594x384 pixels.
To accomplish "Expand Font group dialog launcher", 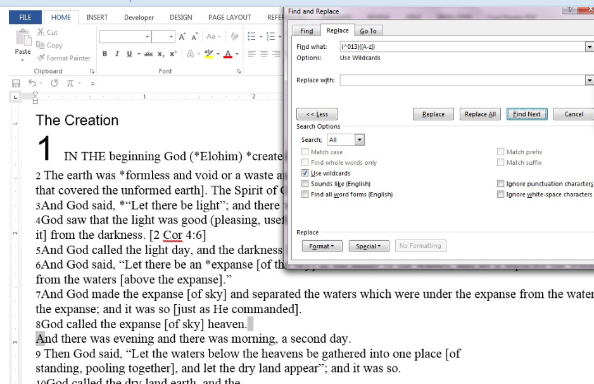I will pyautogui.click(x=239, y=71).
